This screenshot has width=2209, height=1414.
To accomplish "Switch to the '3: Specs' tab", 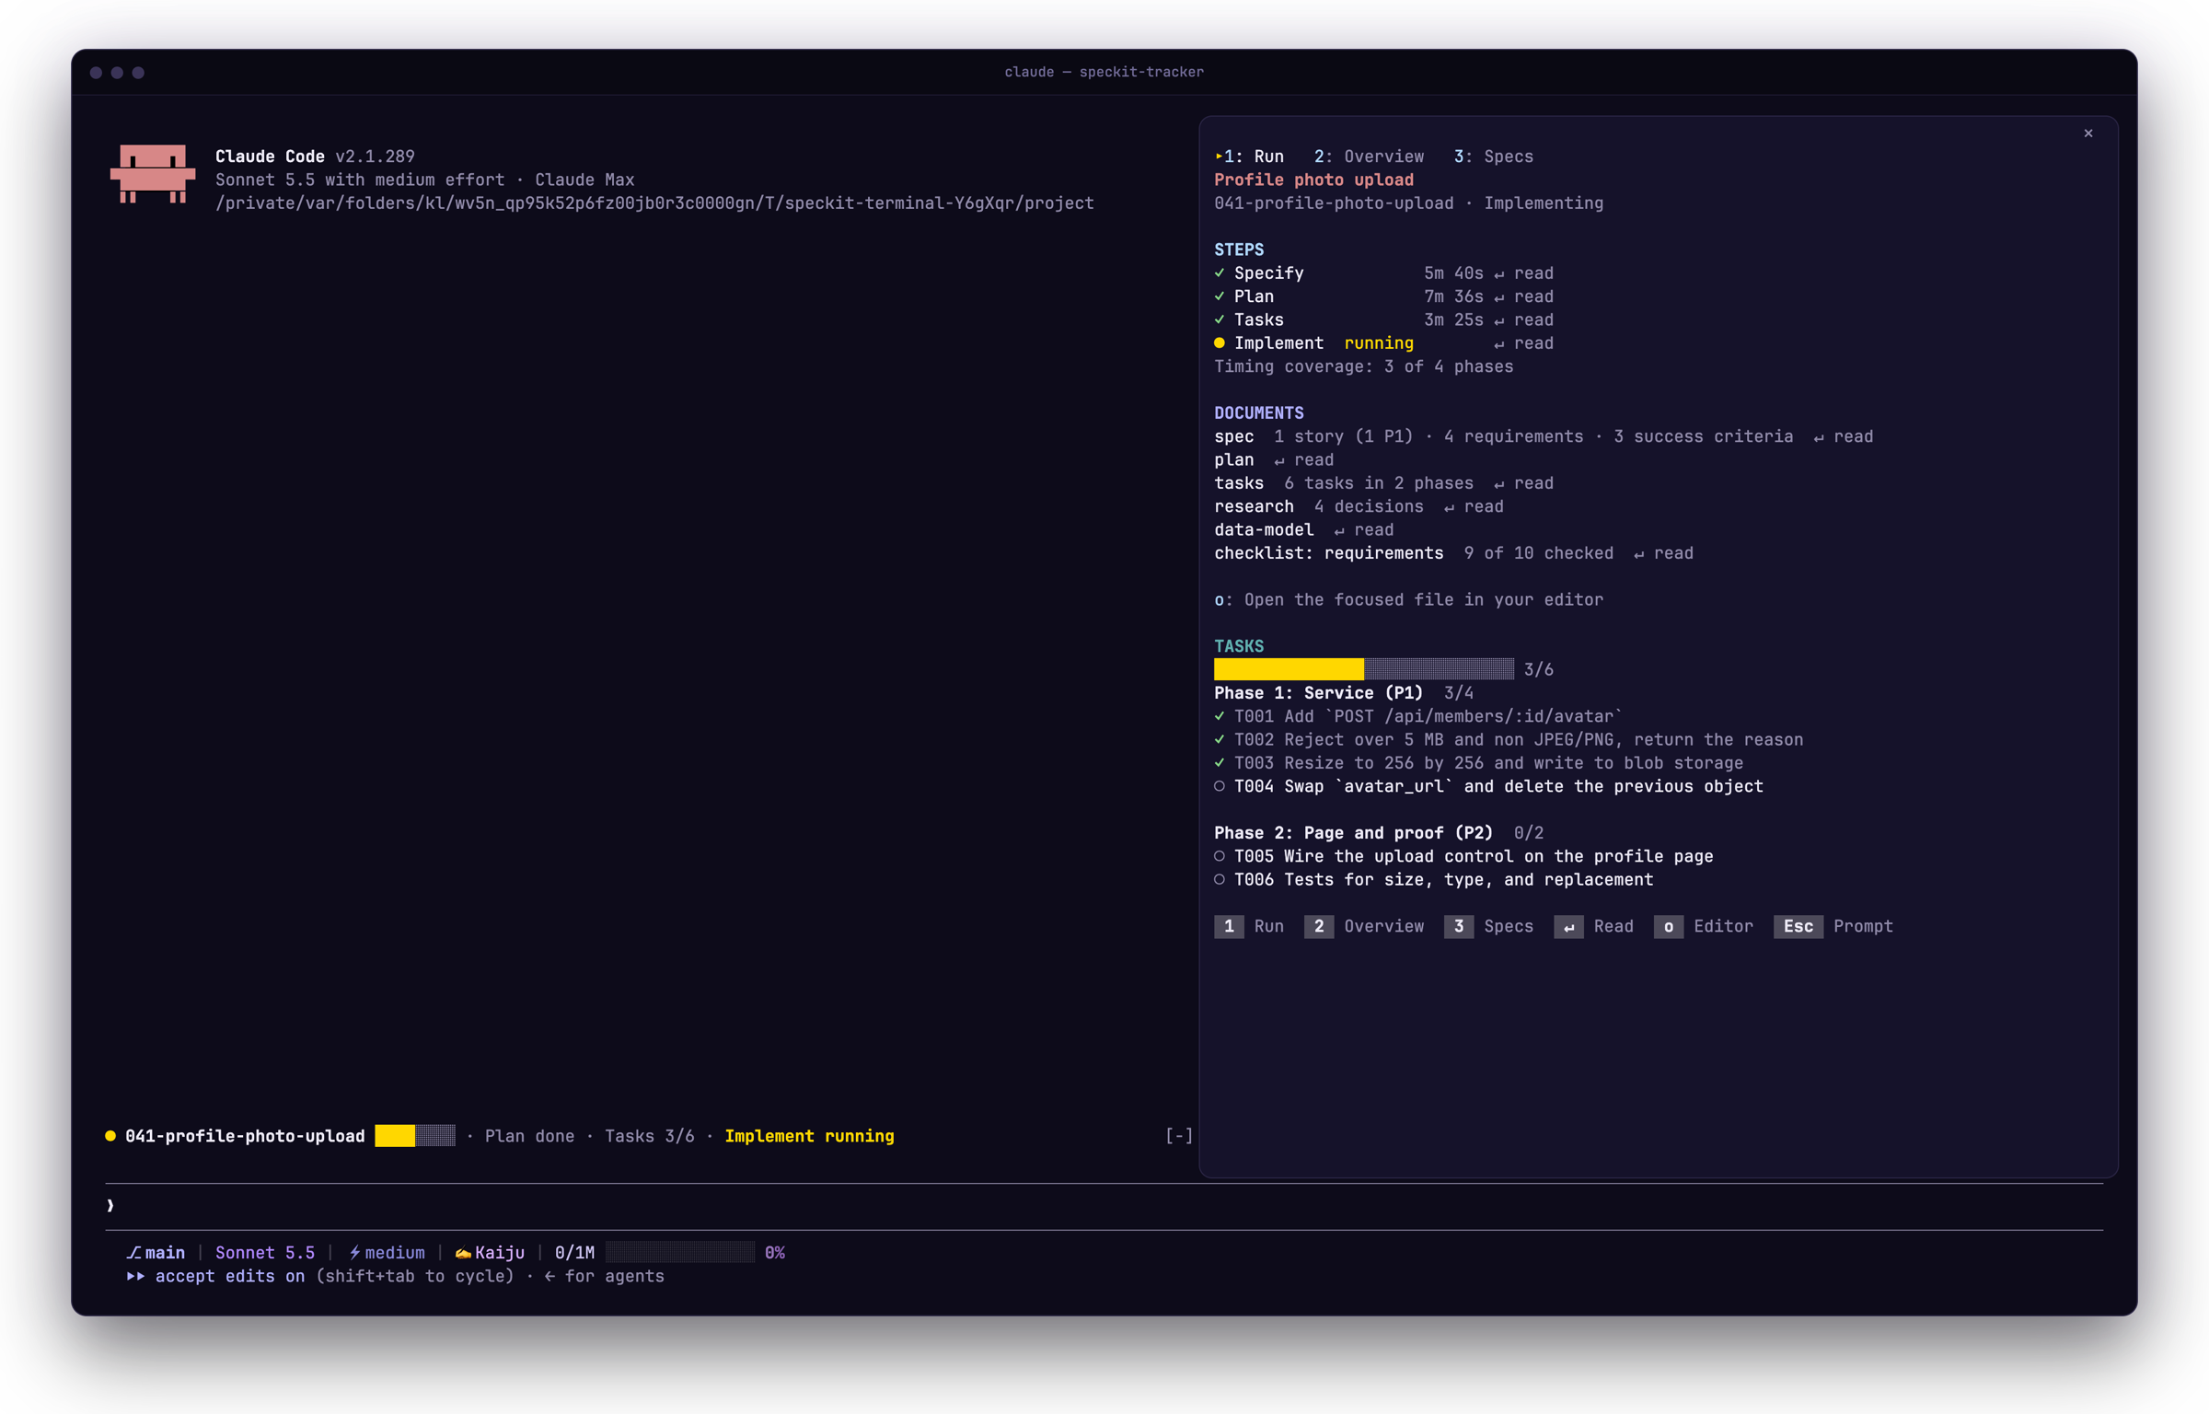I will pyautogui.click(x=1494, y=156).
